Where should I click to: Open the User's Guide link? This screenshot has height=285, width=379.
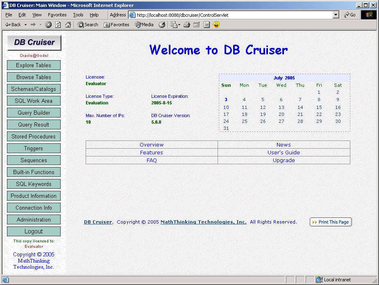tap(284, 152)
